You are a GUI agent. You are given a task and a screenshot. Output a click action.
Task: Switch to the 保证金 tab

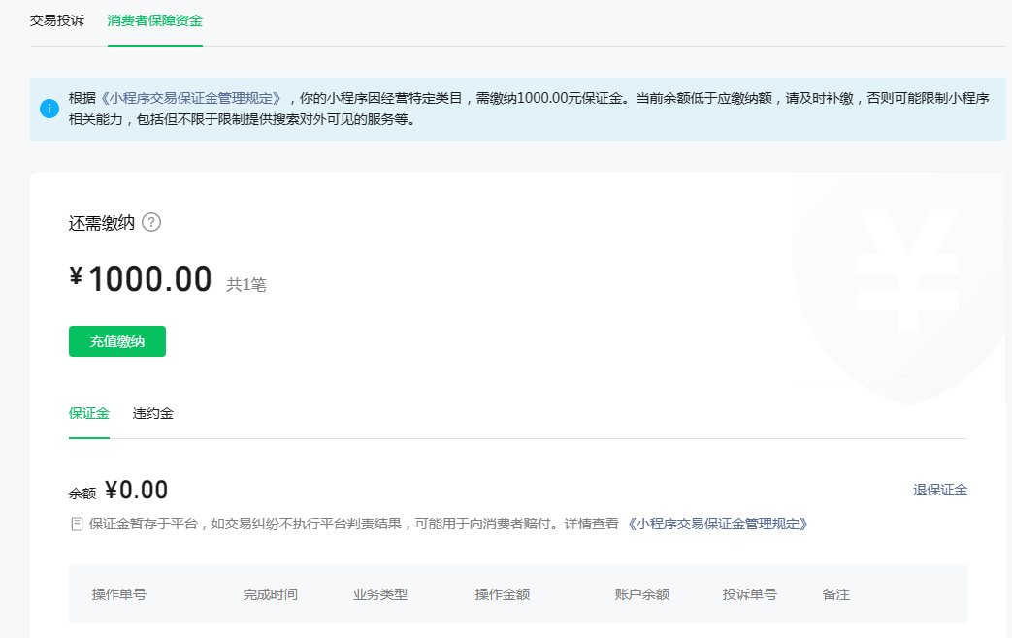(x=89, y=413)
